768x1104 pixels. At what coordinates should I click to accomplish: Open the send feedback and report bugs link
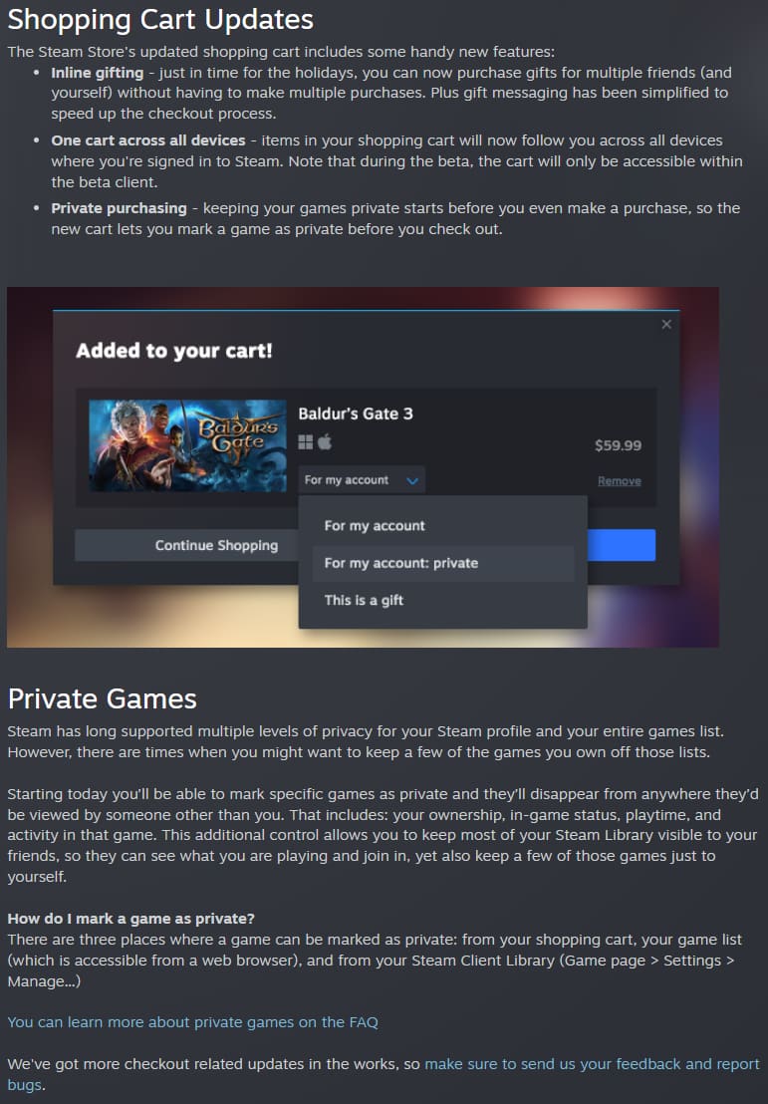(384, 1074)
